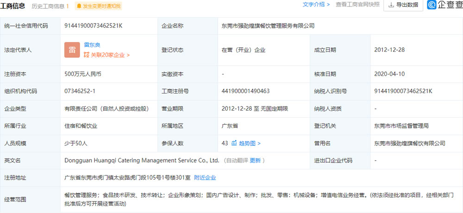Select the 工商信息 heading tab
Screen dimensions: 463x213
tap(13, 6)
